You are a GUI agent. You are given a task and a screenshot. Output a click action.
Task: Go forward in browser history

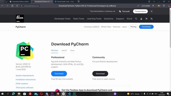click(x=7, y=6)
